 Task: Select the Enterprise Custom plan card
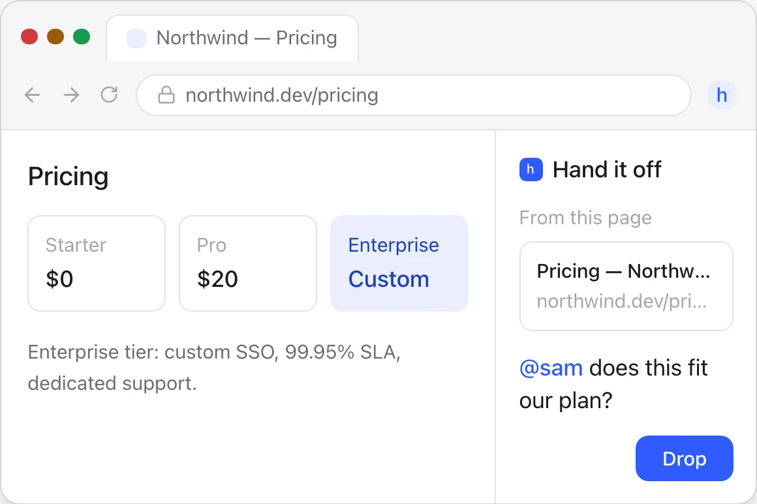click(399, 263)
